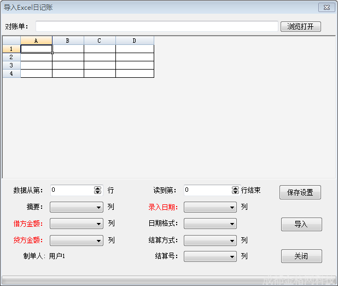Screen dimensions: 338x286
Task: Click the 数据从第 row number spinner arrows
Action: point(98,190)
